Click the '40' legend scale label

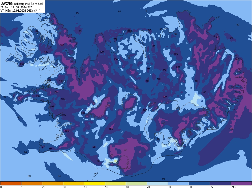tap(85, 187)
